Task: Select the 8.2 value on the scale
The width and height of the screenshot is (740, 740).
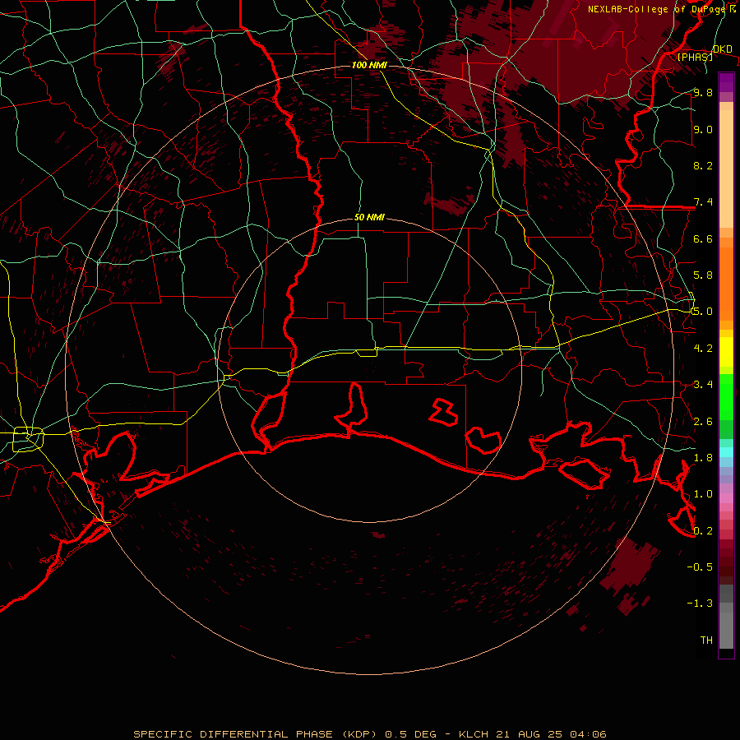Action: [x=703, y=165]
